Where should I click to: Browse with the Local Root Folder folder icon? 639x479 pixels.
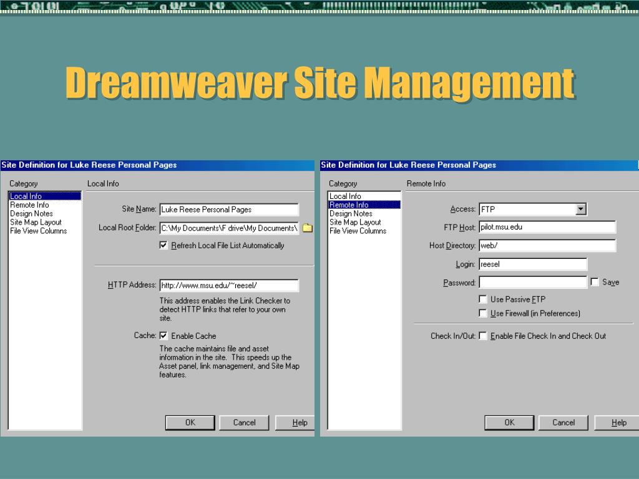coord(308,228)
